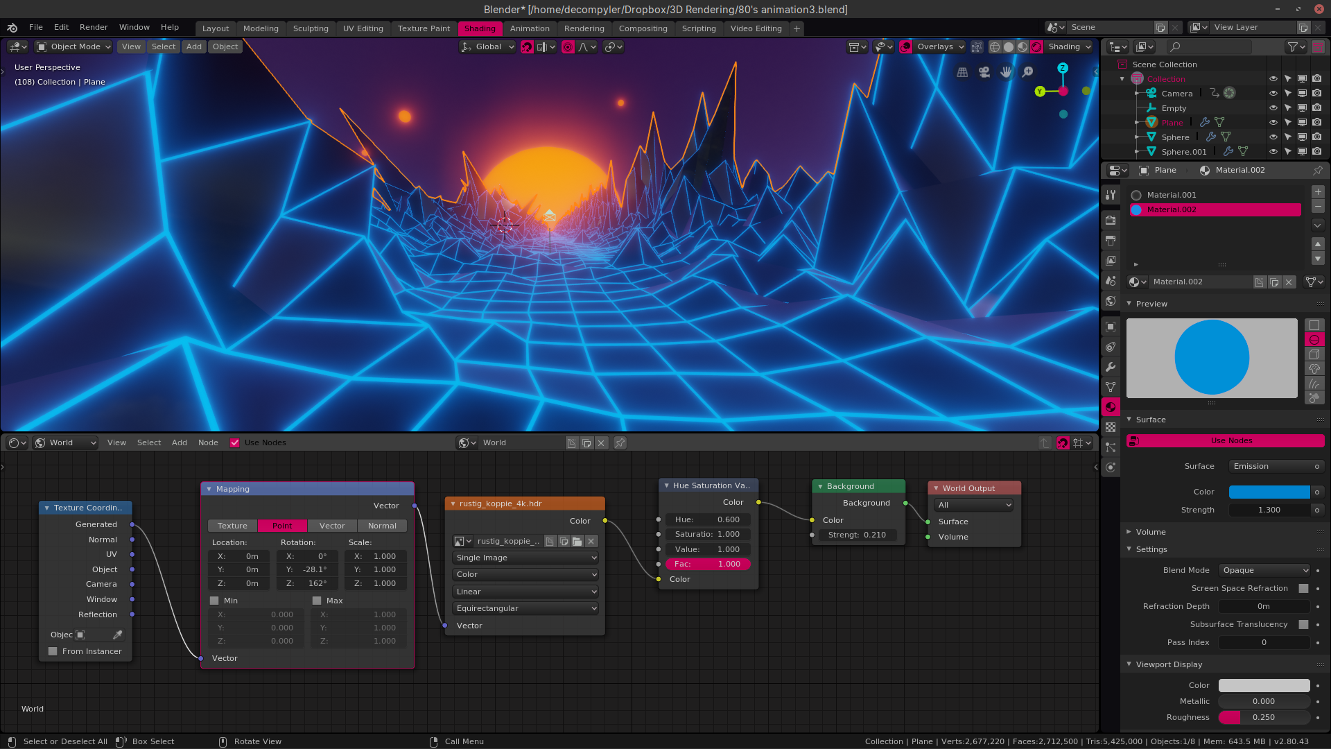The height and width of the screenshot is (749, 1331).
Task: Expand the Volume panel
Action: pos(1150,533)
